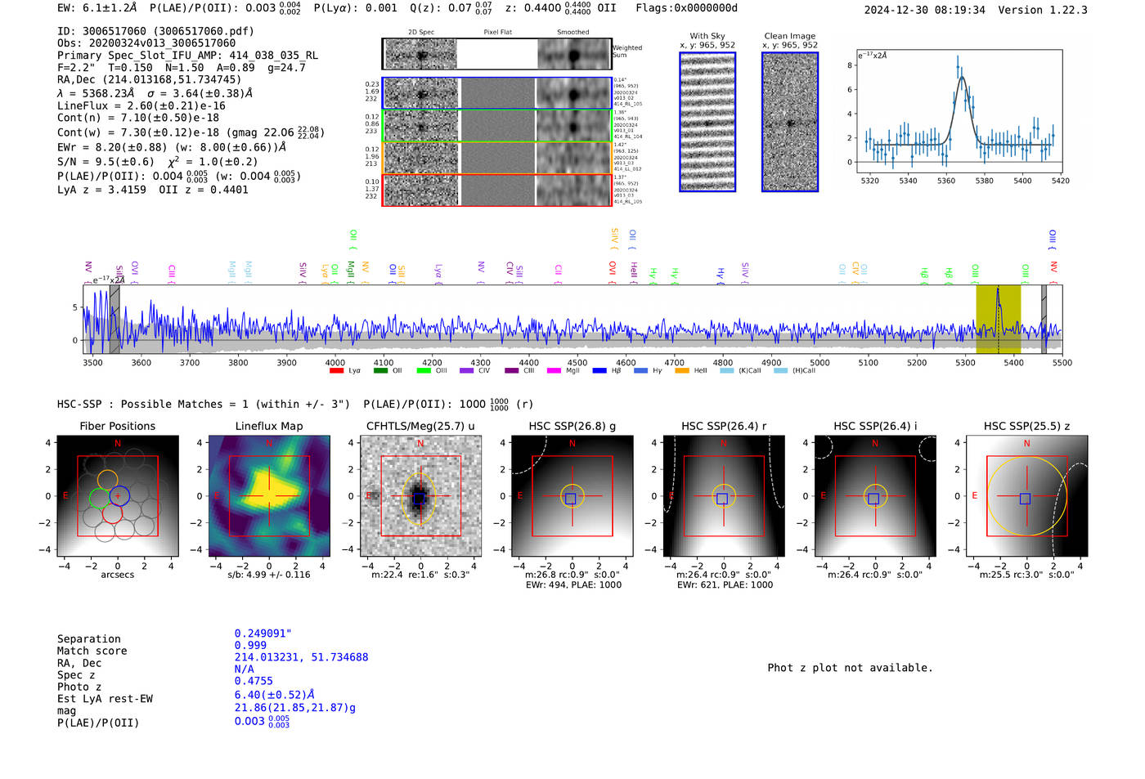
Task: Click the timestamp 2024-12-30 08:19:34
Action: coord(924,10)
